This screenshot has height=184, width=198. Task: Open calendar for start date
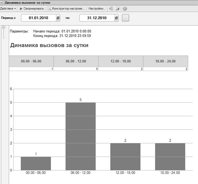(58, 18)
